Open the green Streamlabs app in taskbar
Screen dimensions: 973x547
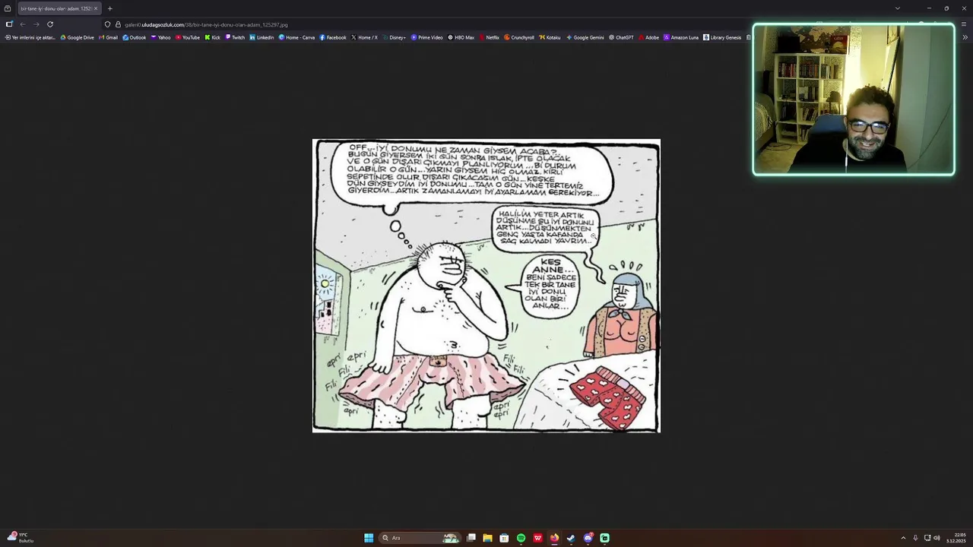(604, 538)
